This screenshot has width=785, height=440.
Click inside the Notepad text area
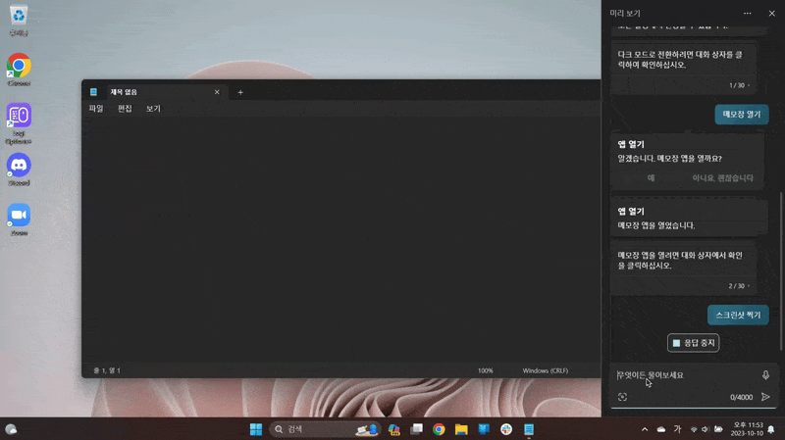tap(340, 240)
